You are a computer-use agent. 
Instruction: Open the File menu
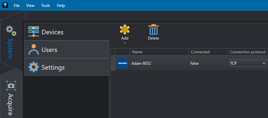[x=17, y=6]
